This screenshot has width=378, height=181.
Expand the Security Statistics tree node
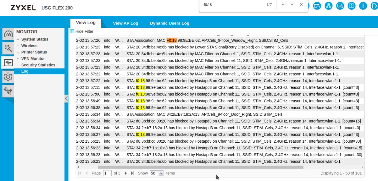click(x=18, y=65)
